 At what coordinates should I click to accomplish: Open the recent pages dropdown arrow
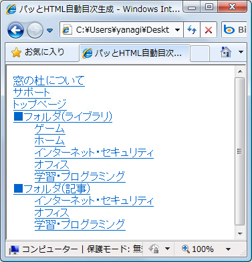pos(50,30)
